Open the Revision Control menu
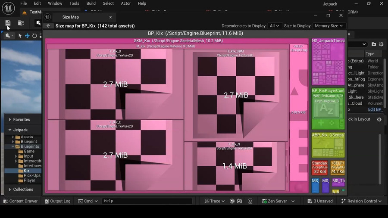The width and height of the screenshot is (388, 218). [361, 201]
